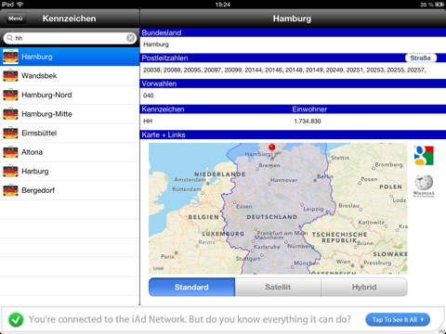Switch the map to Hybrid view
The height and width of the screenshot is (334, 446).
[x=364, y=287]
